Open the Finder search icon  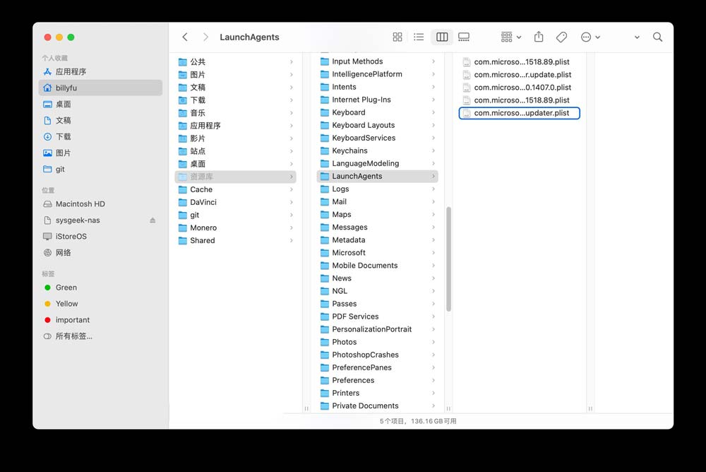[657, 37]
